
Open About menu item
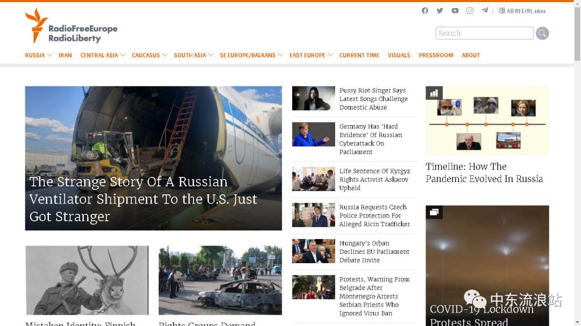coord(471,55)
